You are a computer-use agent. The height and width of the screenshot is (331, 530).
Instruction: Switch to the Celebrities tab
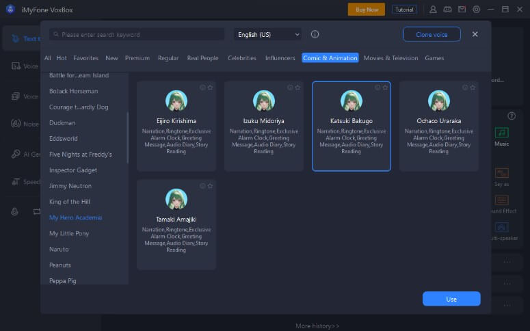pos(242,58)
